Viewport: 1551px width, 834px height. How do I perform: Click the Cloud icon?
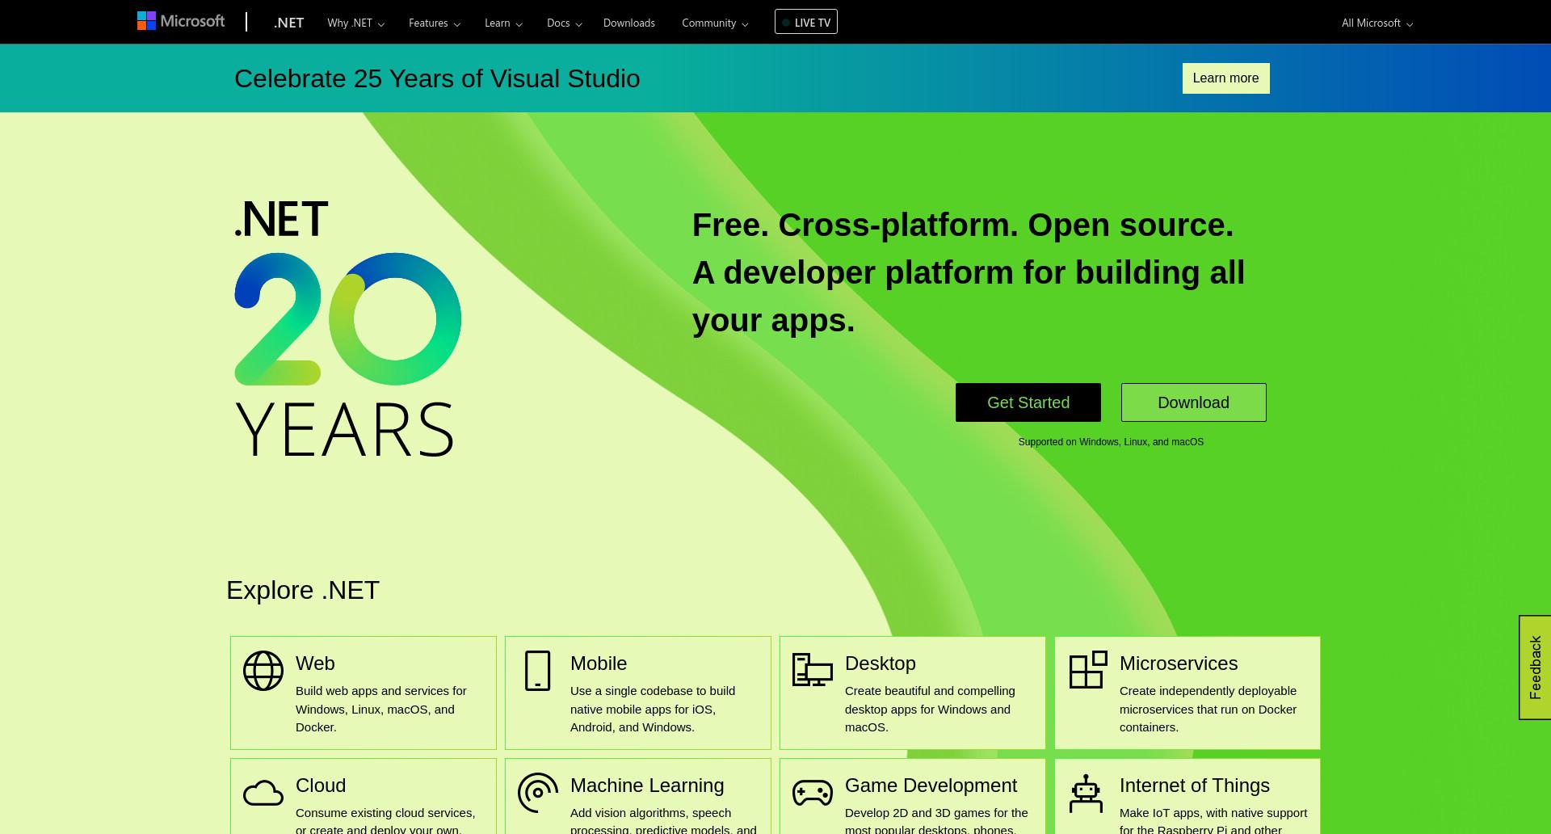click(263, 793)
